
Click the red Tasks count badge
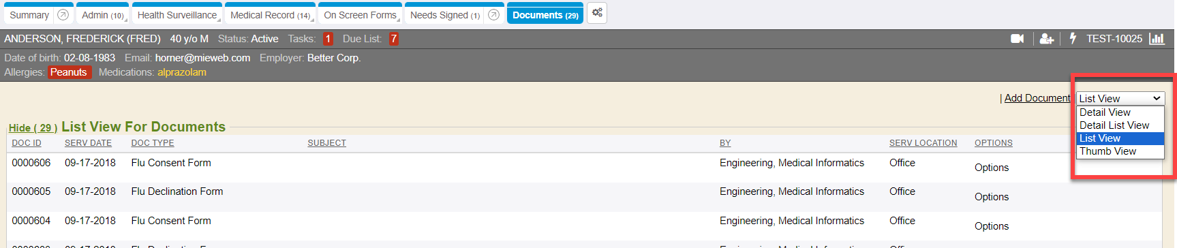[328, 39]
